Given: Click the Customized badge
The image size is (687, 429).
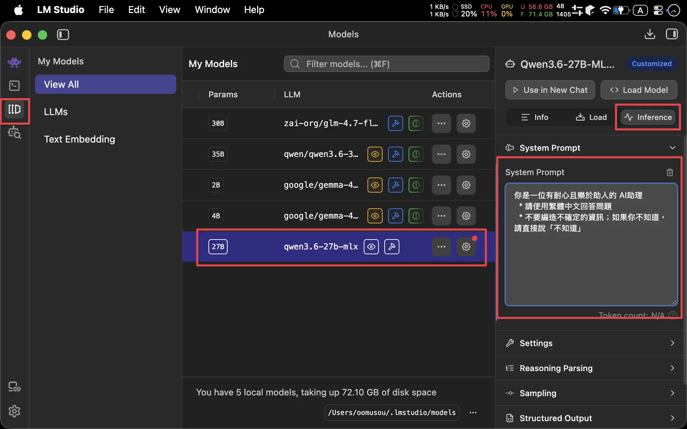Looking at the screenshot, I should [652, 64].
